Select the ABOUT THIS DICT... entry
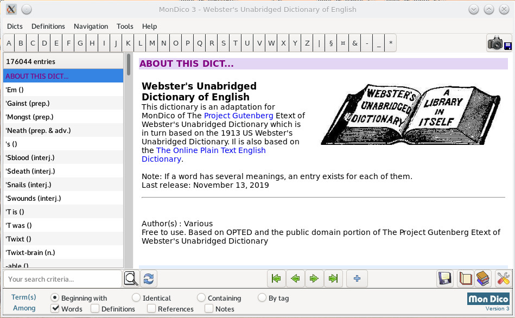Screen dimensions: 515x318 63,76
